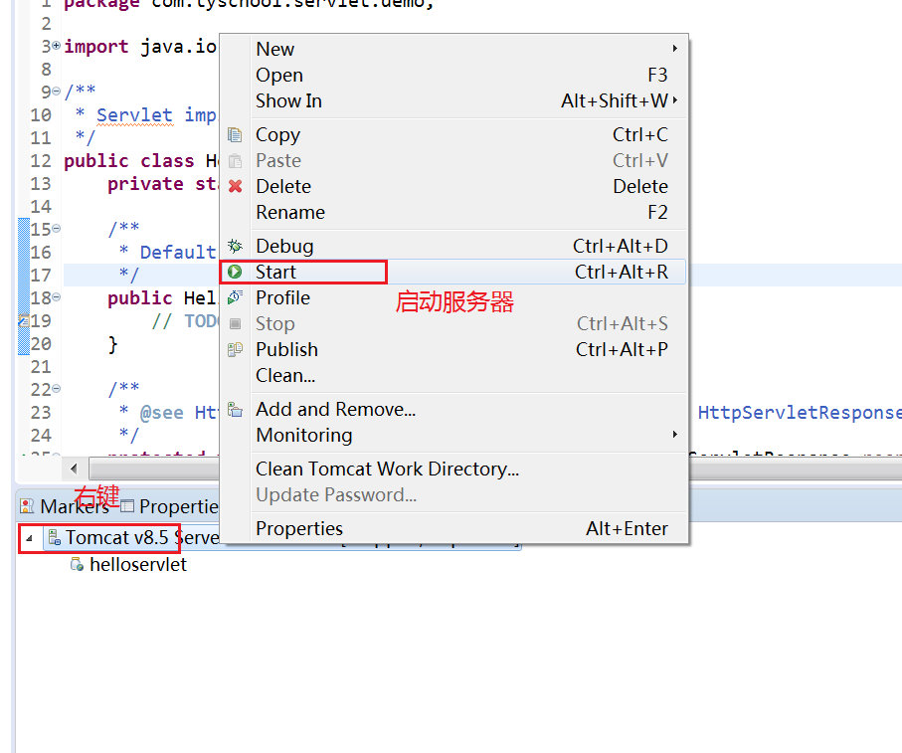Click Open in the context menu
Image resolution: width=902 pixels, height=753 pixels.
point(278,75)
